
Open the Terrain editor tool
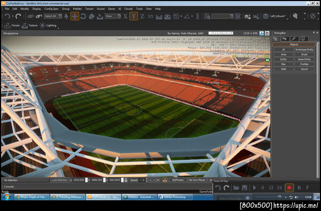point(12,25)
